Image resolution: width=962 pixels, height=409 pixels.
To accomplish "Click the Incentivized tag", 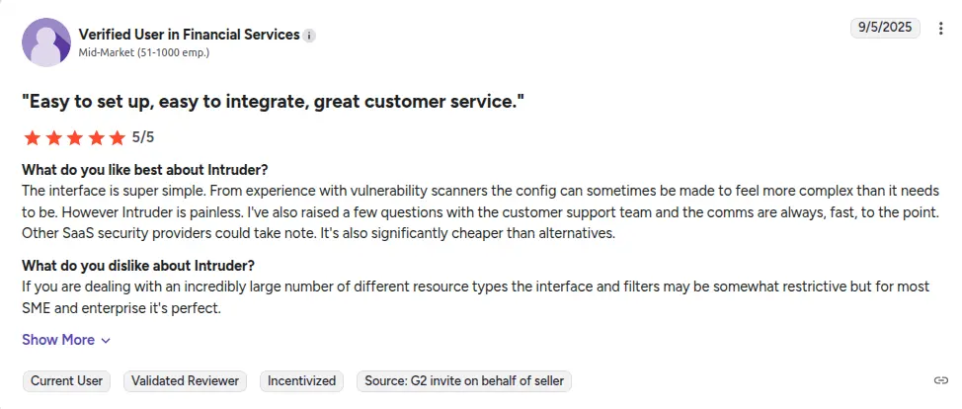I will 302,380.
